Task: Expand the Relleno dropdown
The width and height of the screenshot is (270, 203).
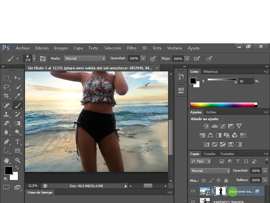Action: (265, 180)
